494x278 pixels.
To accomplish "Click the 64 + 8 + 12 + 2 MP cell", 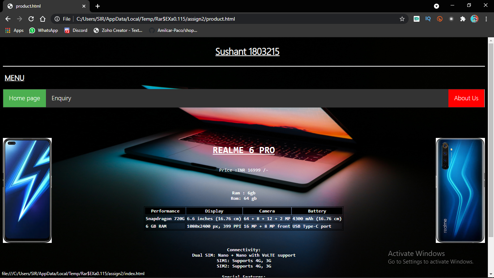I will point(267,219).
